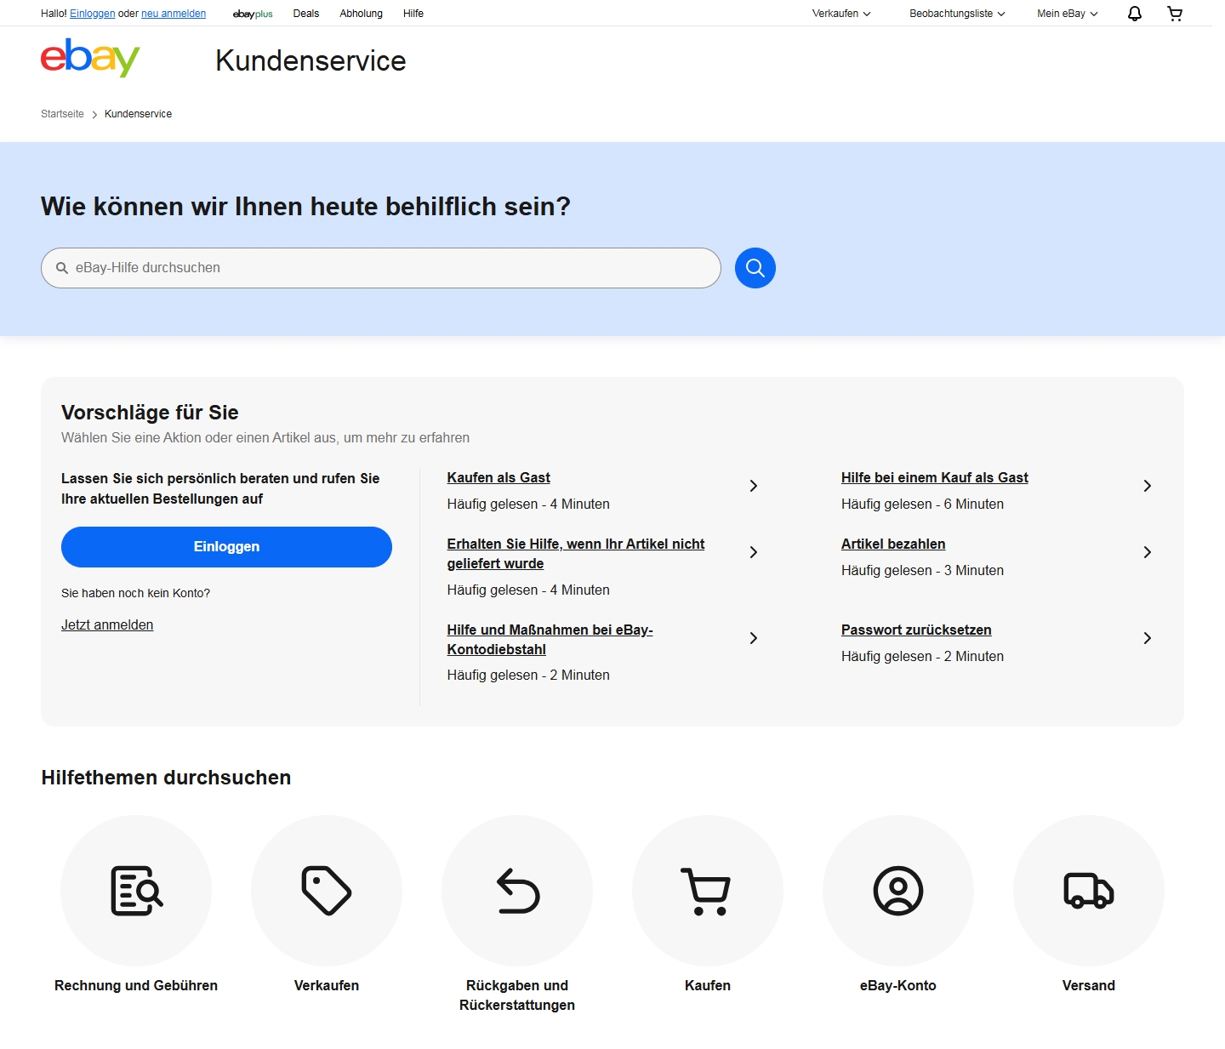
Task: Click the Versand label
Action: (1089, 985)
